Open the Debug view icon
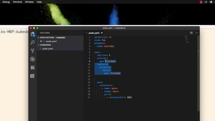This screenshot has height=121, width=215. 33,59
